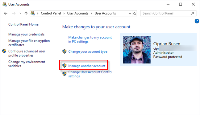Open Manage your credentials
The height and width of the screenshot is (115, 200).
click(x=27, y=35)
